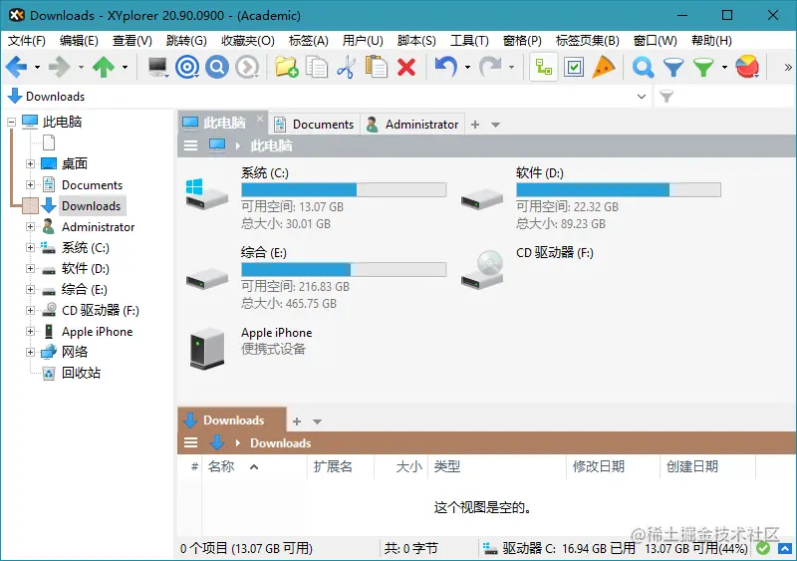Viewport: 797px width, 561px height.
Task: Click the pizza slice toolbar icon
Action: coord(604,67)
